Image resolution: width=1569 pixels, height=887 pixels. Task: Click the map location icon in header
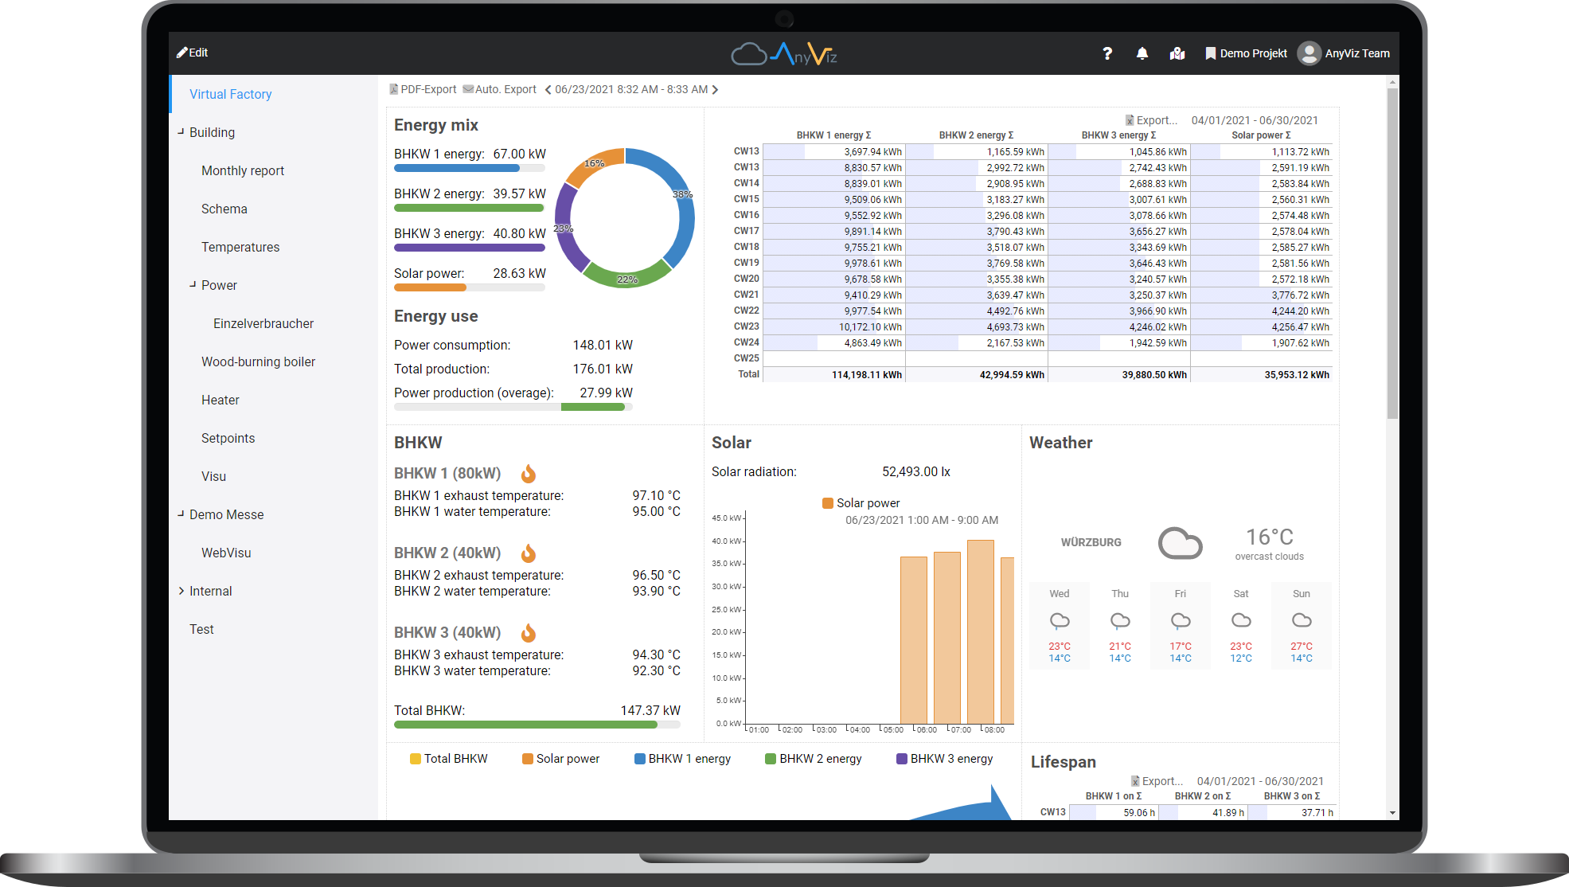pos(1177,53)
